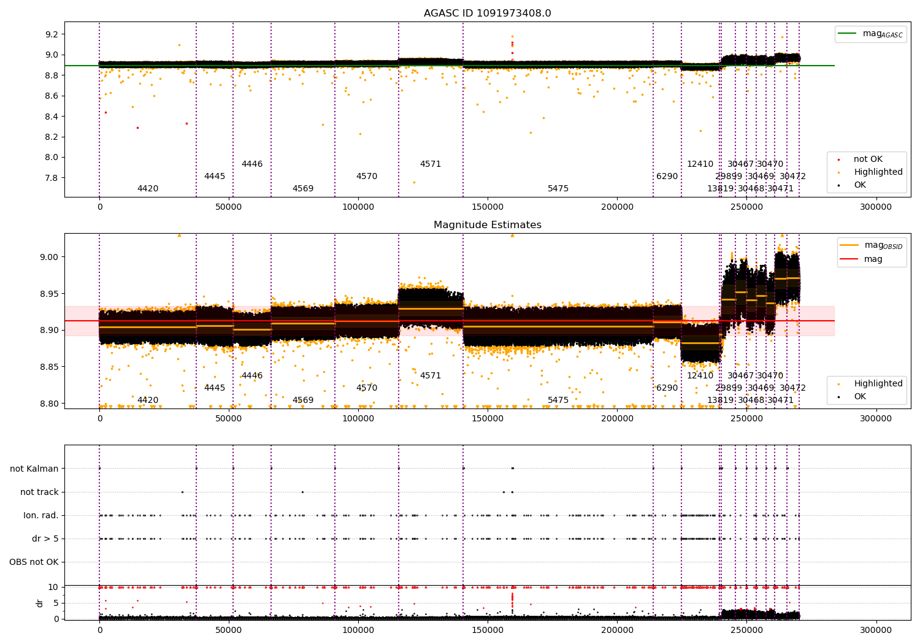
Task: Click the 8.85 y-axis tick in middle plot
Action: coord(50,367)
